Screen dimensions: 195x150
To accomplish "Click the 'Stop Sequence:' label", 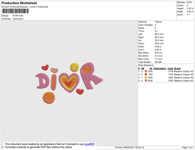I will tap(146, 65).
